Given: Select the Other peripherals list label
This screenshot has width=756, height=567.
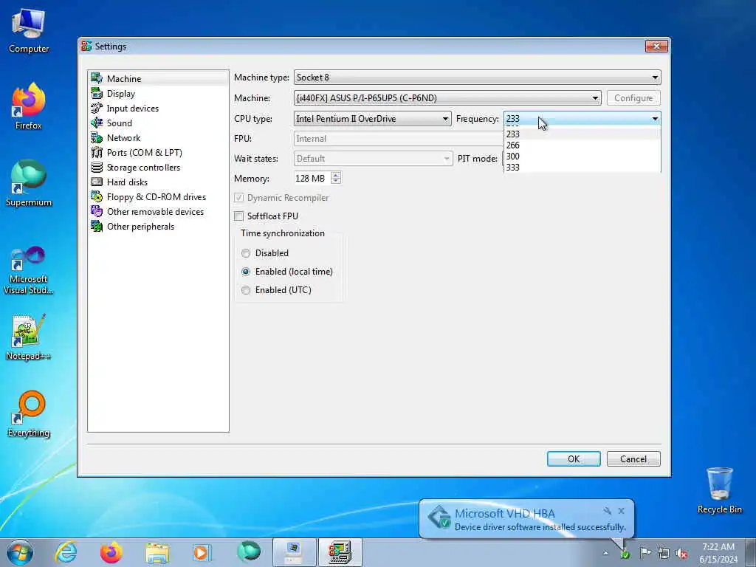Looking at the screenshot, I should [140, 227].
